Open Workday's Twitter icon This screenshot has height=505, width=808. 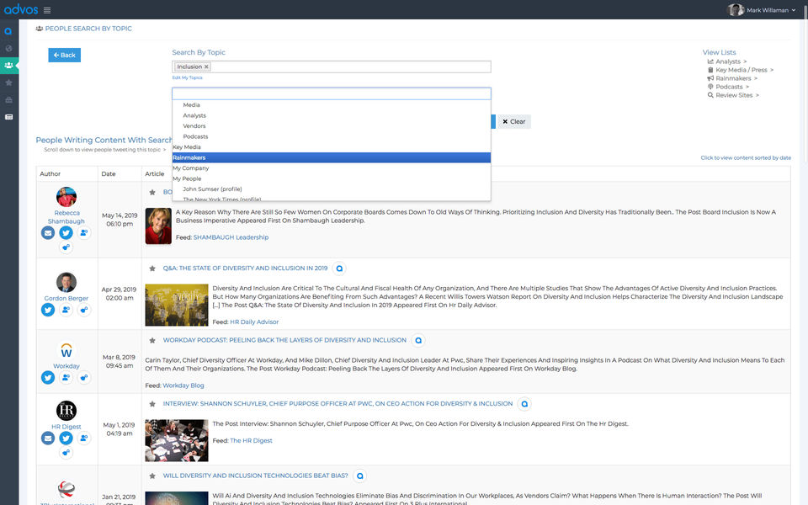(x=48, y=378)
